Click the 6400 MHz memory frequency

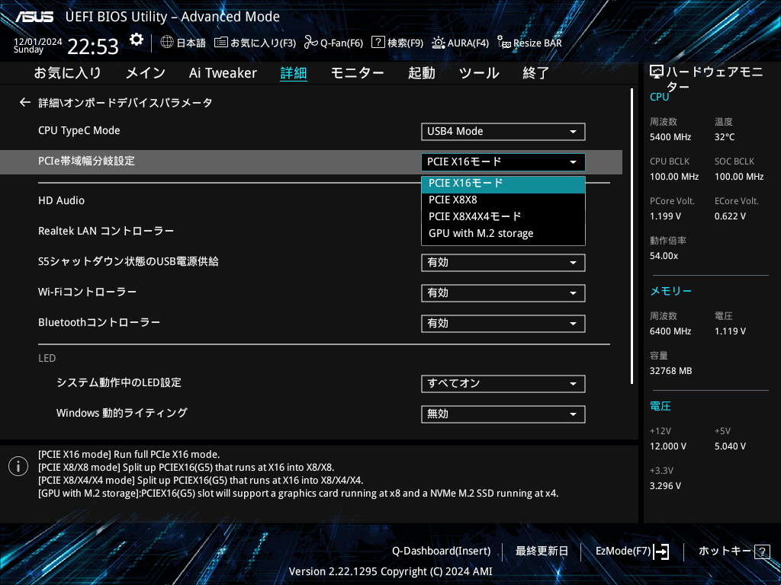pyautogui.click(x=670, y=331)
